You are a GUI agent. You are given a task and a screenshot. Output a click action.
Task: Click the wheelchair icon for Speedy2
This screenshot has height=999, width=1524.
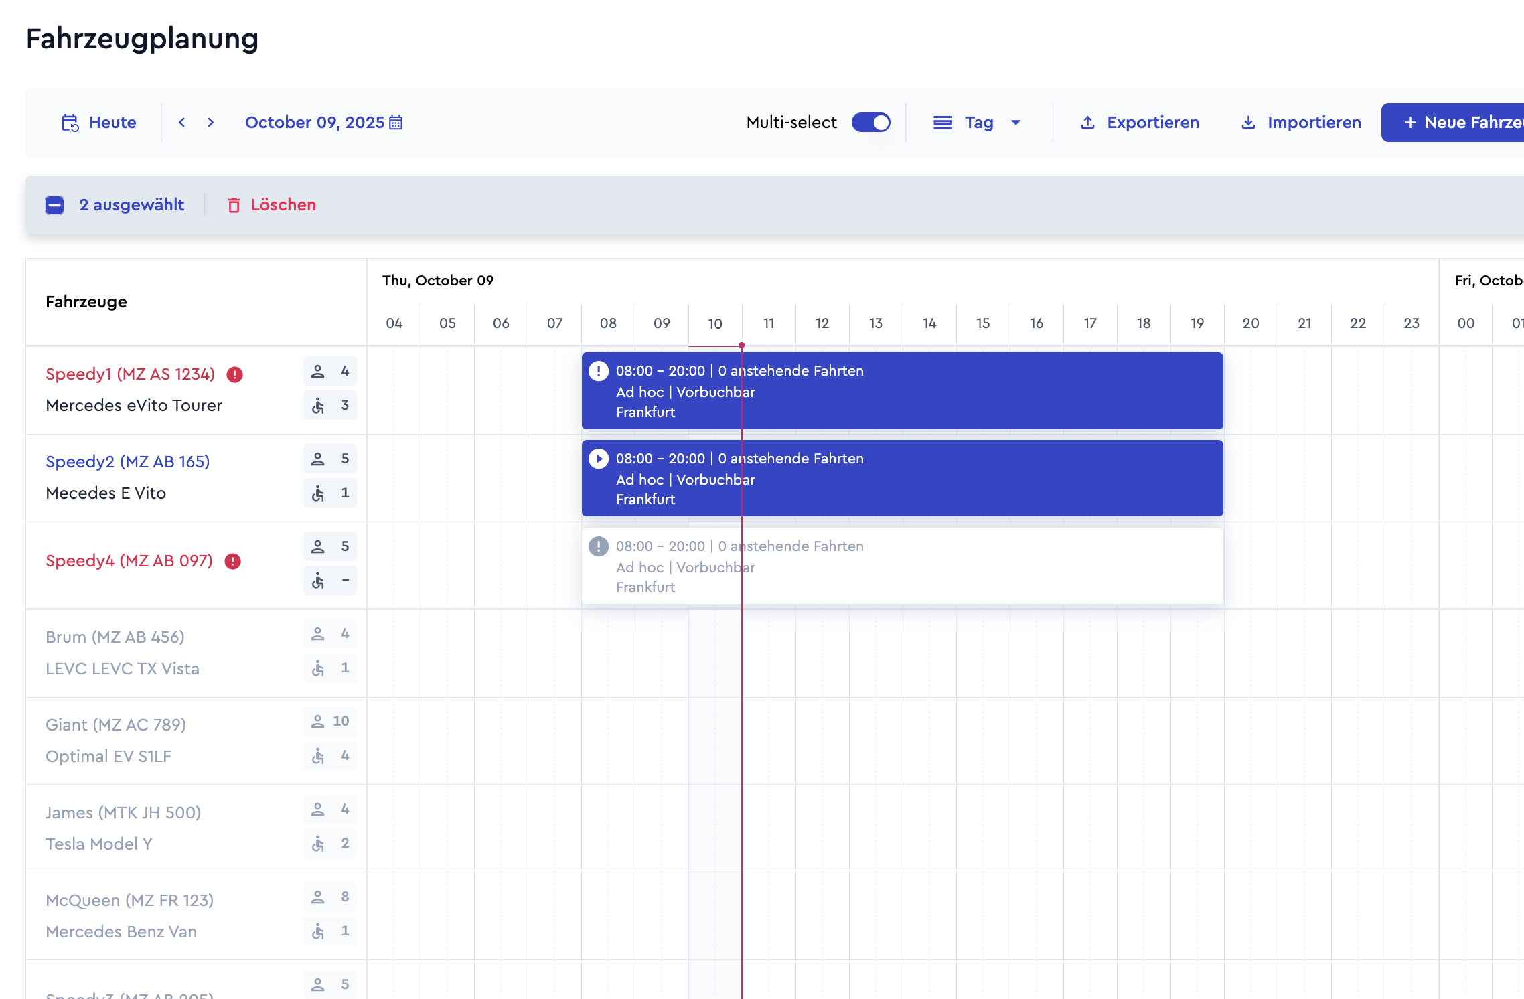tap(318, 493)
